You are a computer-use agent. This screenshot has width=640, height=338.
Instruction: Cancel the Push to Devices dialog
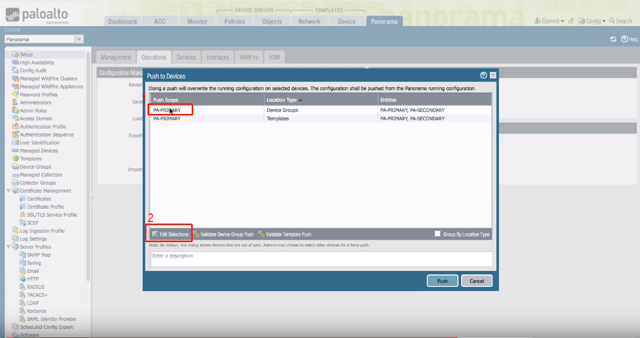[477, 281]
